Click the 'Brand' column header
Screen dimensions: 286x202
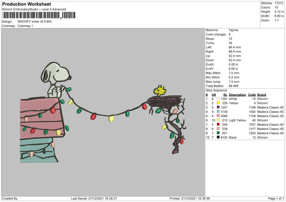[262, 95]
